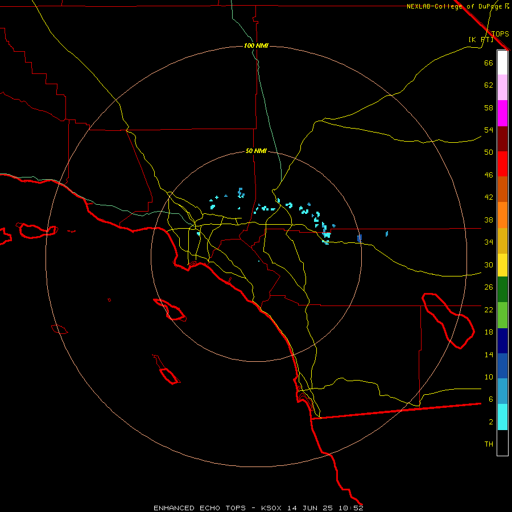Click the '14 JUN 25 10:52' timestamp
The width and height of the screenshot is (512, 512).
click(x=325, y=508)
